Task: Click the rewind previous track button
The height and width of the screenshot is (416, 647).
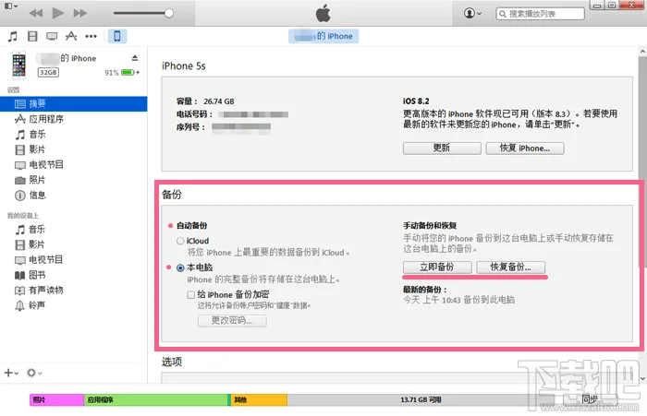Action: click(x=35, y=13)
